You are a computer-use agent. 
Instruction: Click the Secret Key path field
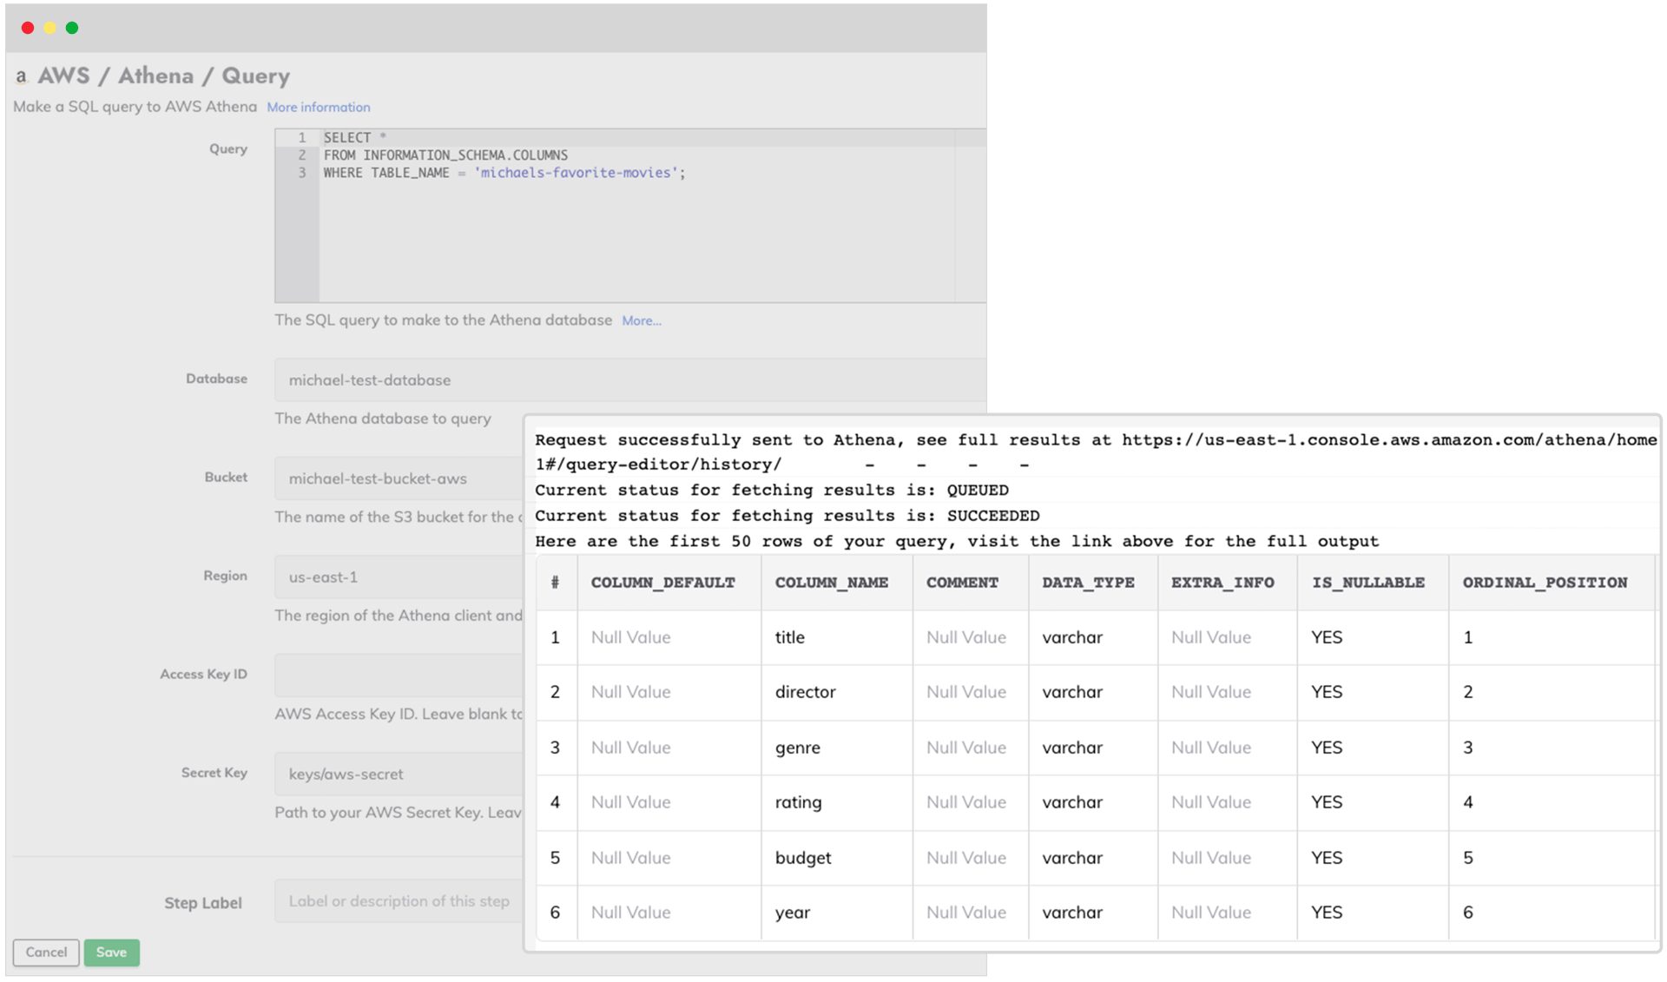pyautogui.click(x=399, y=774)
